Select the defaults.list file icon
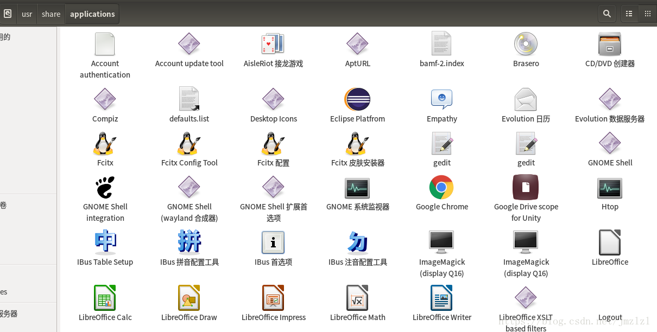 tap(189, 99)
